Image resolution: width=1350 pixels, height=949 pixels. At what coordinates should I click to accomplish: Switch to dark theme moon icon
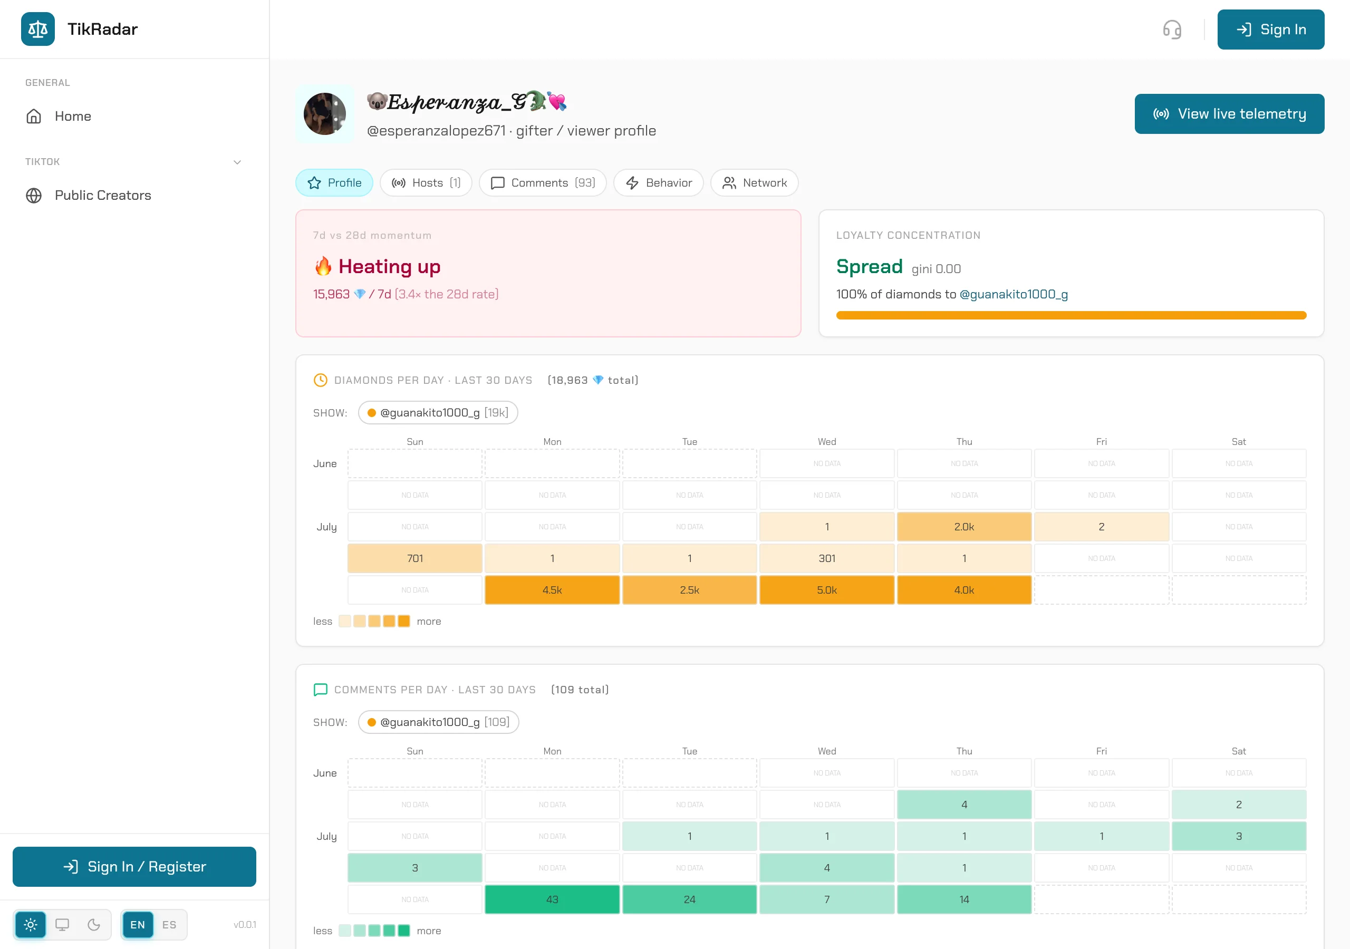93,925
